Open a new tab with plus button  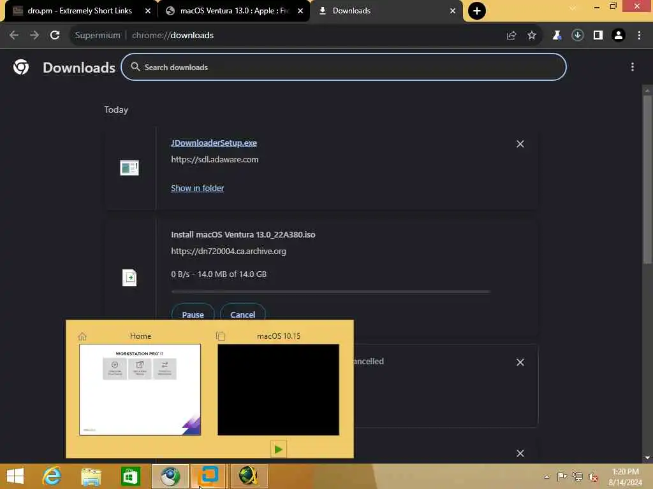tap(477, 11)
